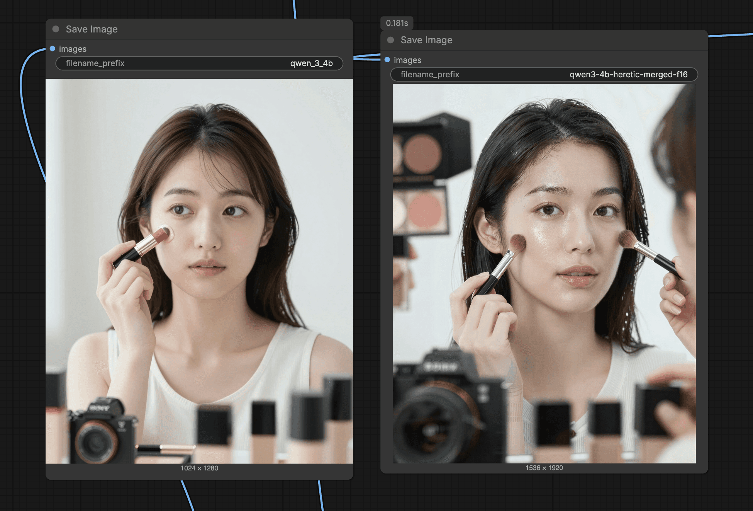Click the 0.181s execution time badge
753x511 pixels.
click(x=397, y=23)
